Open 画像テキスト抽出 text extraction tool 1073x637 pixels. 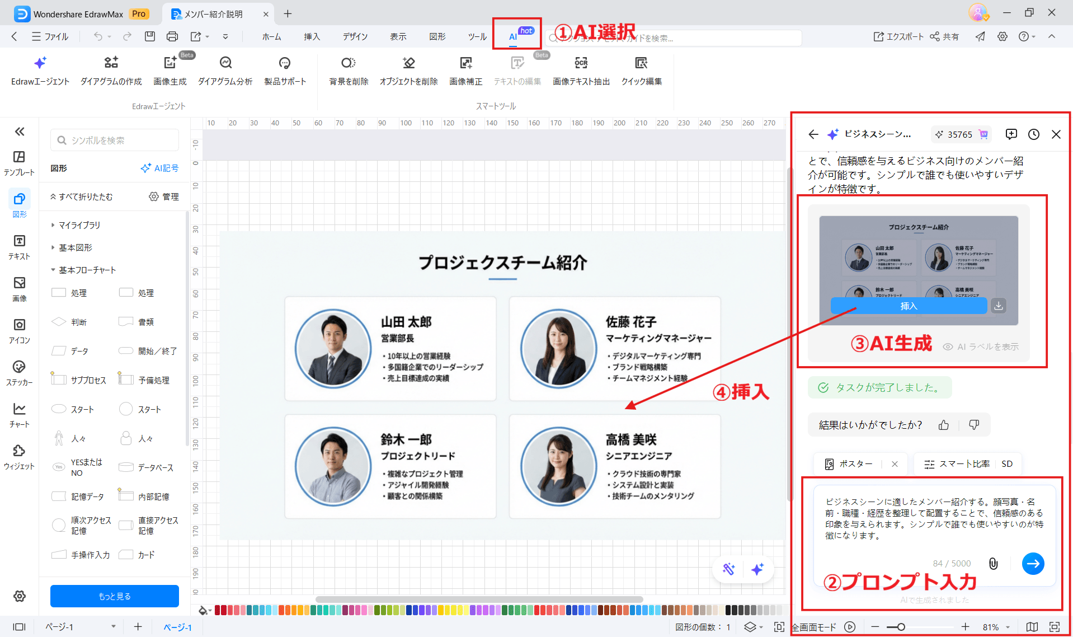[x=581, y=71]
